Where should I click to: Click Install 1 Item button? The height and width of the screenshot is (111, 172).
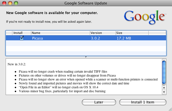(x=143, y=102)
